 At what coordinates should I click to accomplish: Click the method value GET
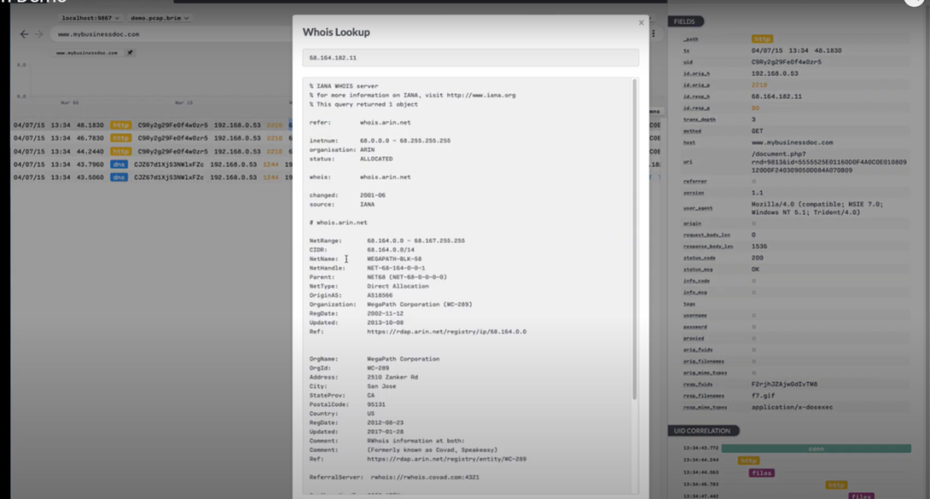coord(758,131)
